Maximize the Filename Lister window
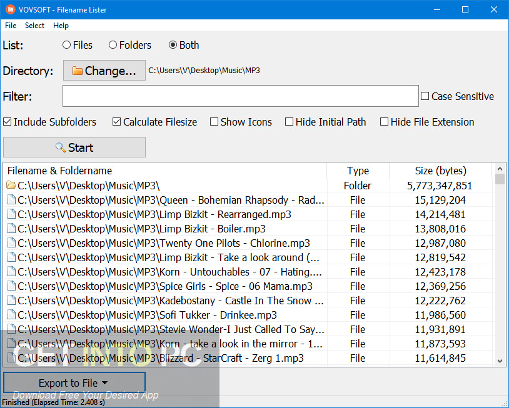The width and height of the screenshot is (509, 408). 465,9
